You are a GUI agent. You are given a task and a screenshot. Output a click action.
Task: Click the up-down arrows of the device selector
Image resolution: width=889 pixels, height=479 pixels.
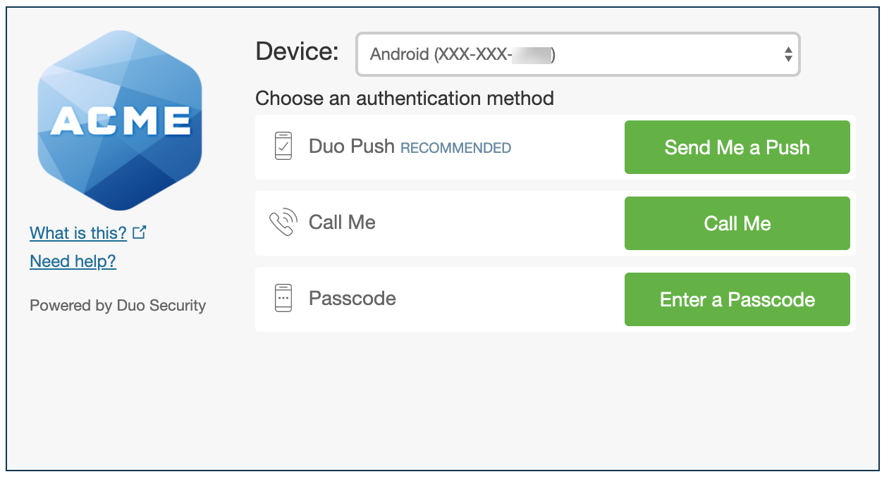pyautogui.click(x=788, y=54)
